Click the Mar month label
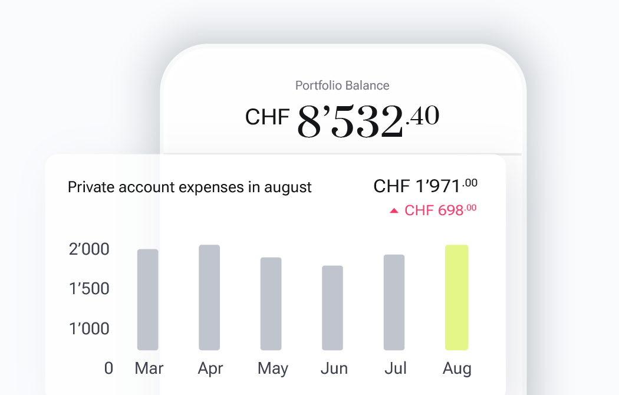Screen dimensions: 619x395 tap(149, 368)
